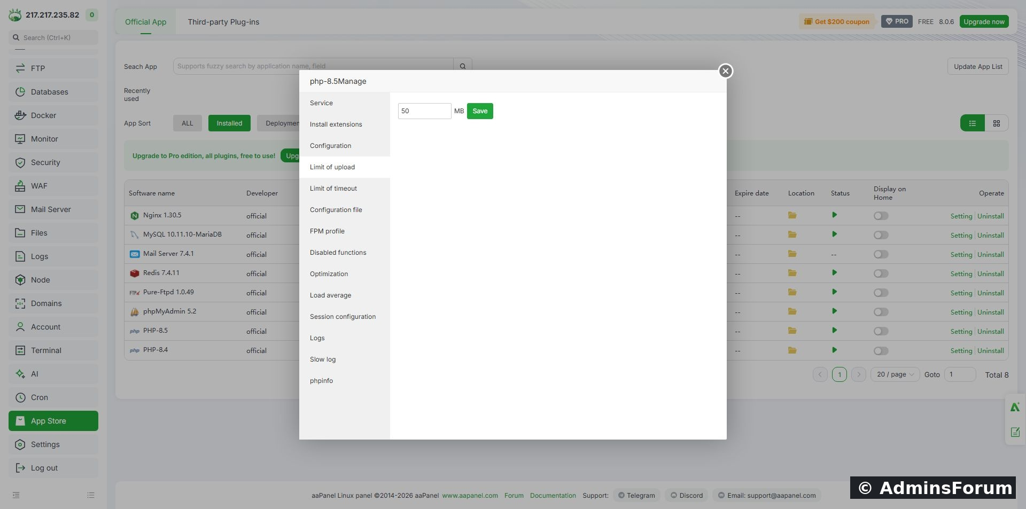Viewport: 1026px width, 509px height.
Task: Open Setting for phpMyAdmin row
Action: (961, 312)
